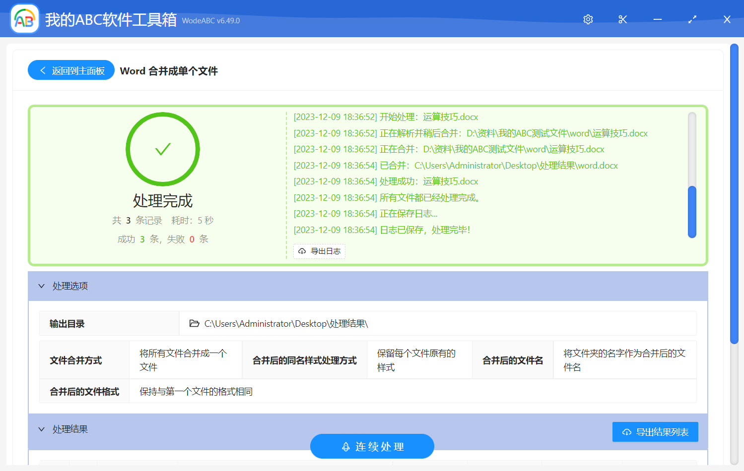
Task: Click the cloud icon on 导出日志
Action: 302,251
